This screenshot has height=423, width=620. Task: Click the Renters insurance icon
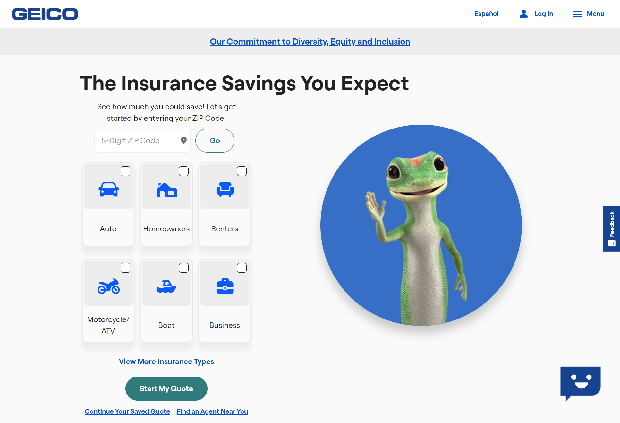(x=225, y=190)
